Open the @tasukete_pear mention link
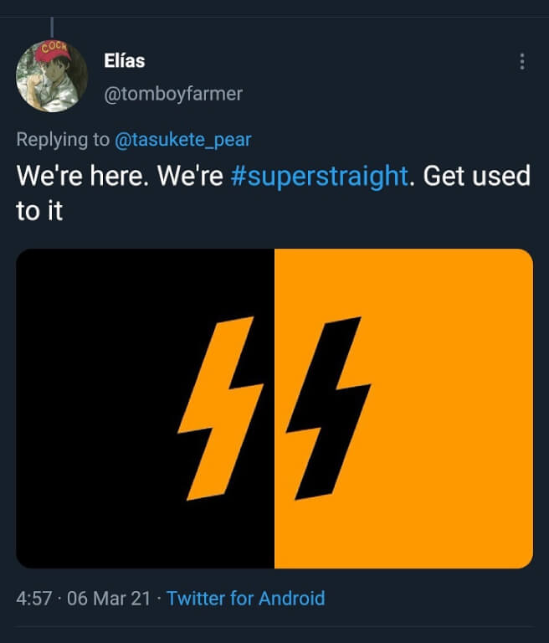This screenshot has height=643, width=549. tap(183, 140)
